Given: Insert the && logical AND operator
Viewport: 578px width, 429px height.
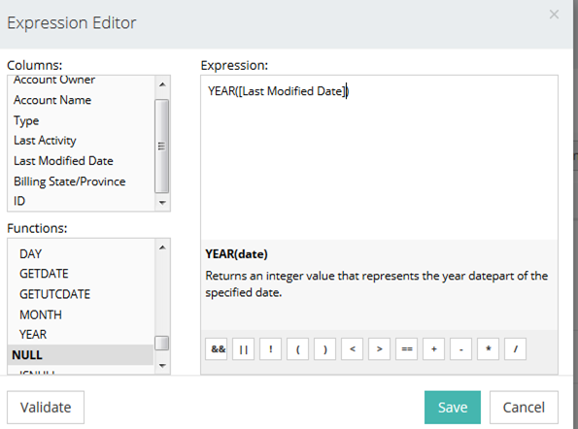Looking at the screenshot, I should tap(217, 349).
